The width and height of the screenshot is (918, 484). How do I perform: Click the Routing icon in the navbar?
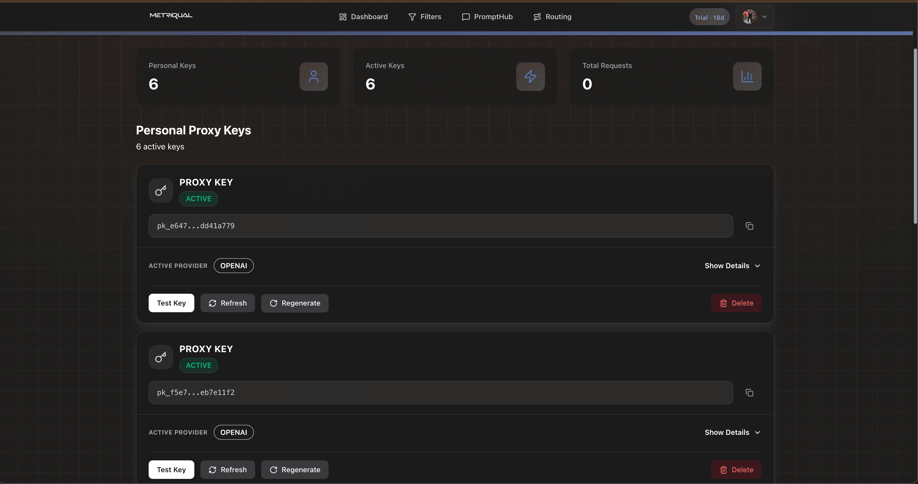537,16
